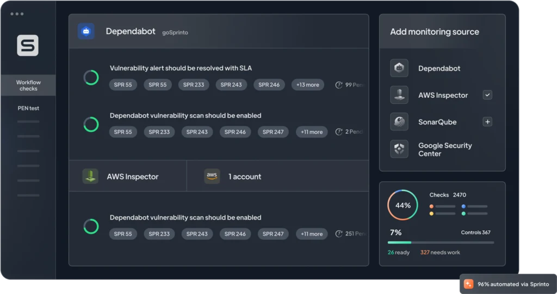Click the 7% controls progress bar
Viewport: 557px width, 294px height.
click(x=441, y=242)
